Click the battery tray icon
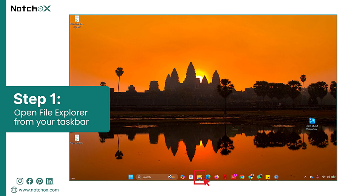 coord(333,177)
